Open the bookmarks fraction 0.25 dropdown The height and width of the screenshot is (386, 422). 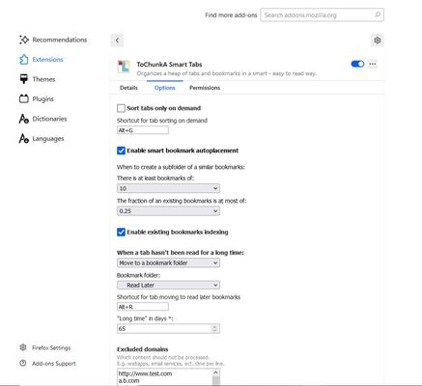point(168,211)
